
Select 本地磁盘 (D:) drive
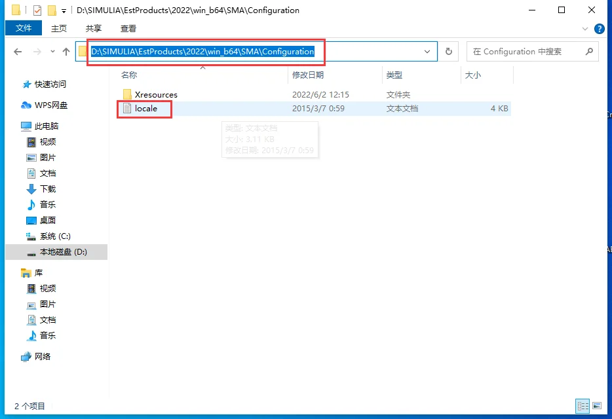pyautogui.click(x=63, y=252)
